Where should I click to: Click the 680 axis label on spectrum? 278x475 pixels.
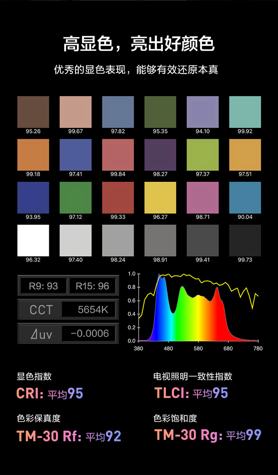tap(228, 348)
